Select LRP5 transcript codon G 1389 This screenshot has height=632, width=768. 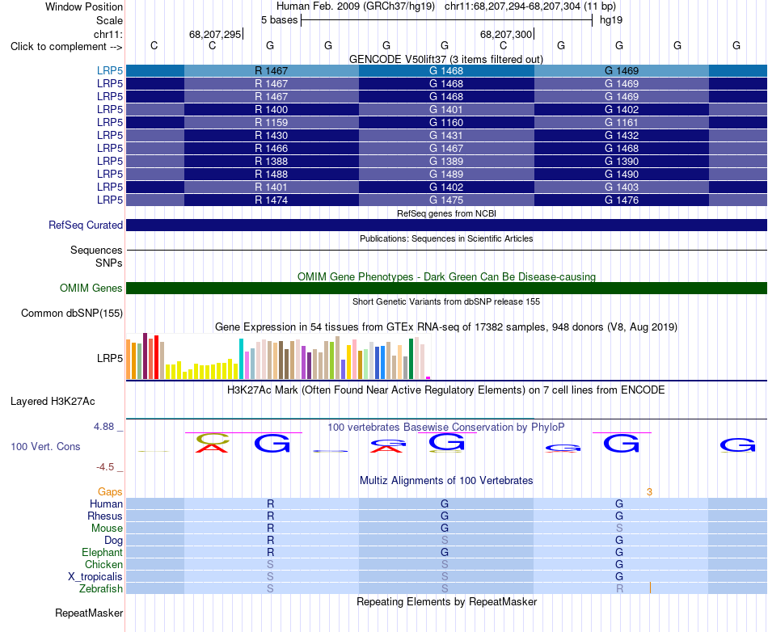(x=446, y=161)
